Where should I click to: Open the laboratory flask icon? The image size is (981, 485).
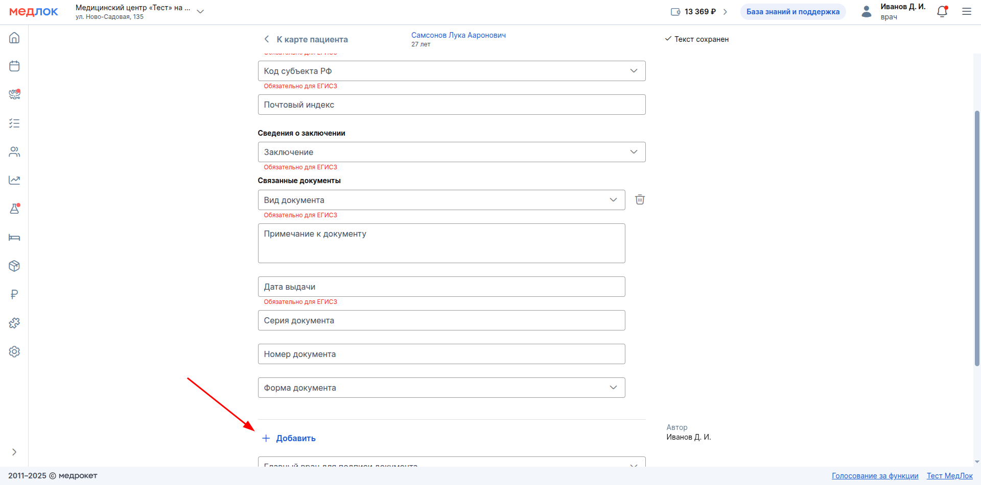14,209
